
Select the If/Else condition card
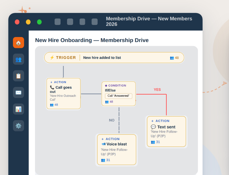[119, 94]
